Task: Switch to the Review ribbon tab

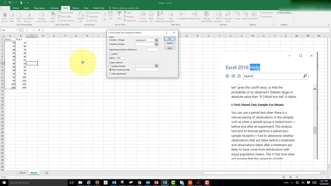Action: (76, 8)
